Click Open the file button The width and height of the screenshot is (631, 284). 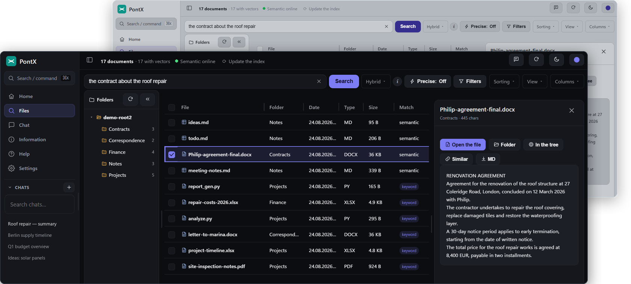click(463, 145)
